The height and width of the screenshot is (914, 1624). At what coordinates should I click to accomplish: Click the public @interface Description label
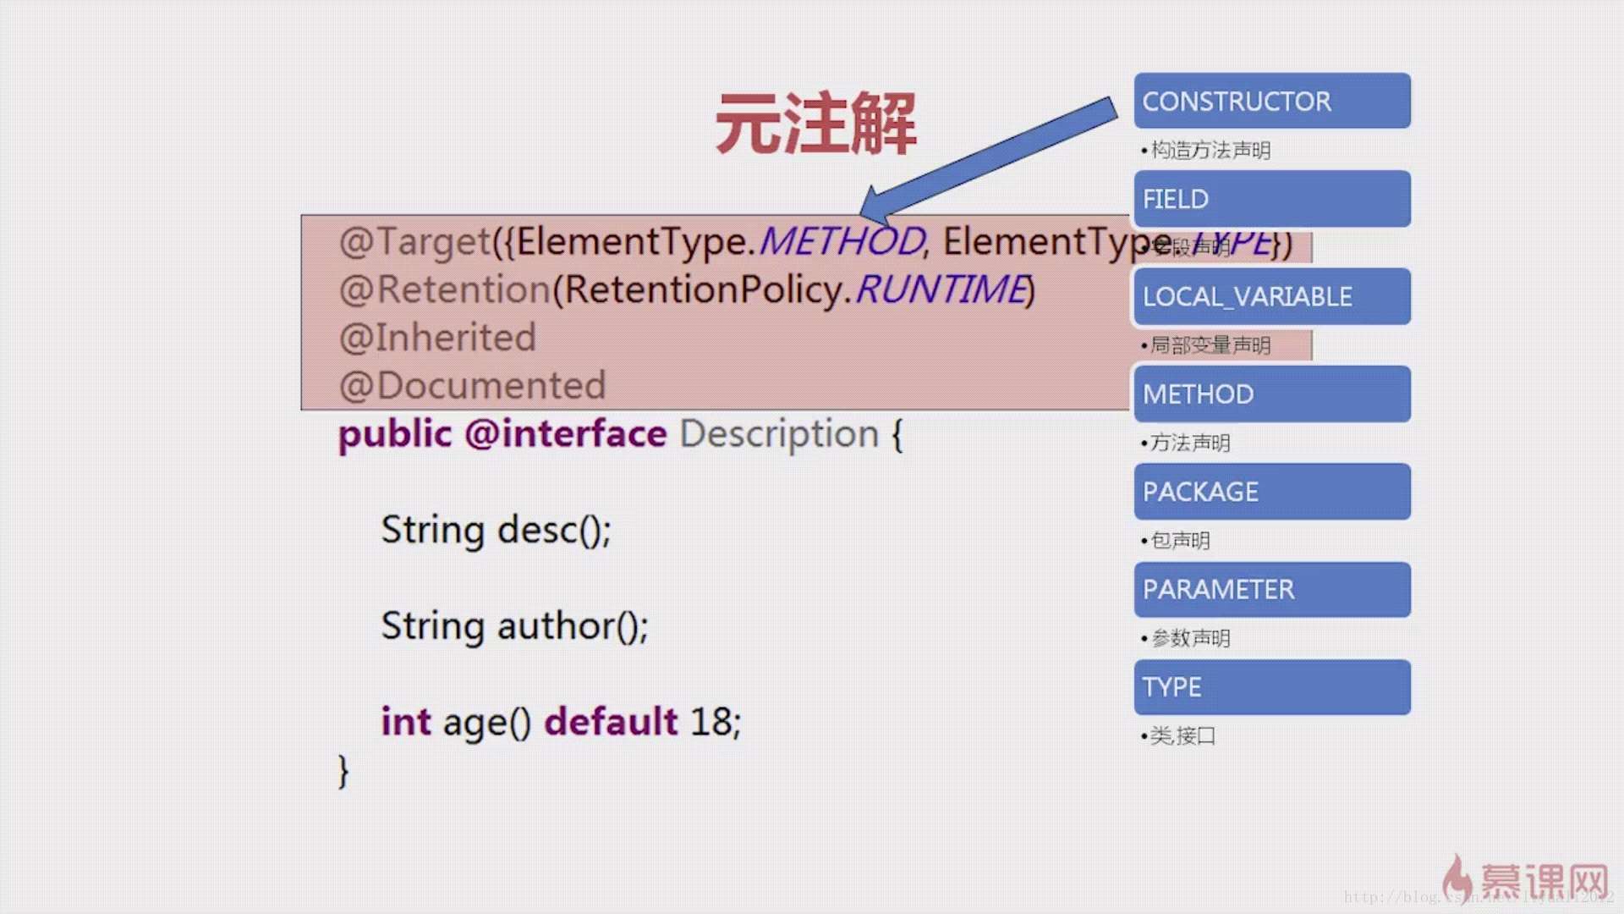(x=619, y=435)
